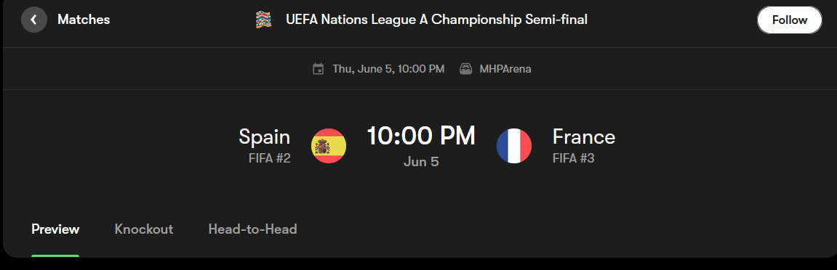Click the UEFA Nations League logo icon

click(264, 20)
